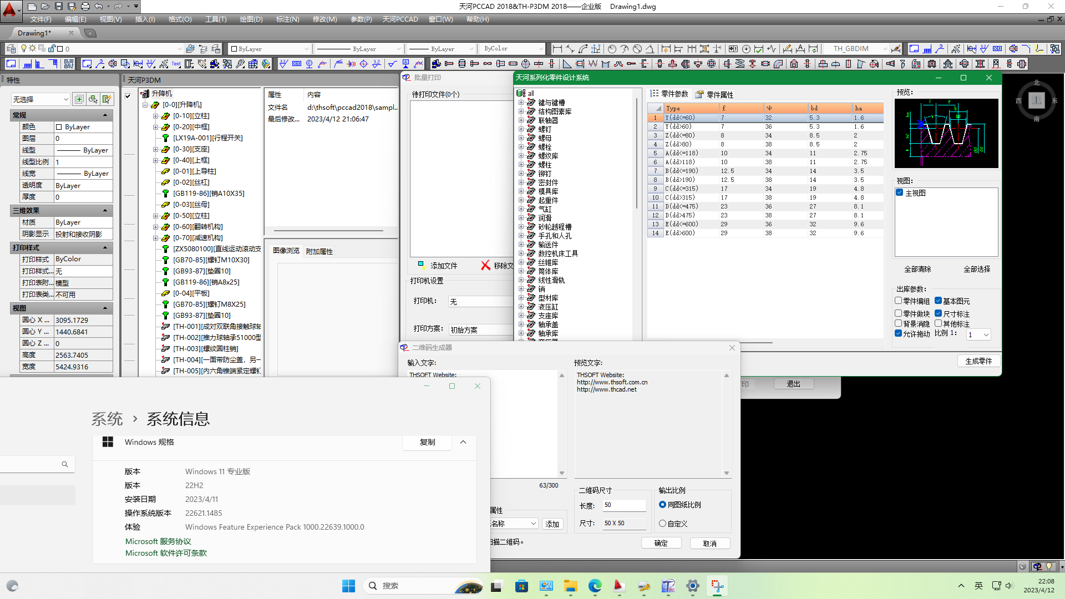This screenshot has width=1065, height=599.
Task: Click the New file icon in quick access toolbar
Action: pyautogui.click(x=32, y=7)
